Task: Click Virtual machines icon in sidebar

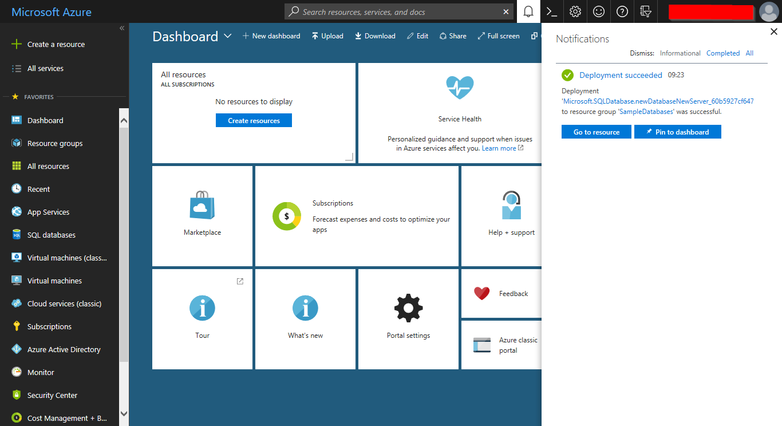Action: click(17, 281)
